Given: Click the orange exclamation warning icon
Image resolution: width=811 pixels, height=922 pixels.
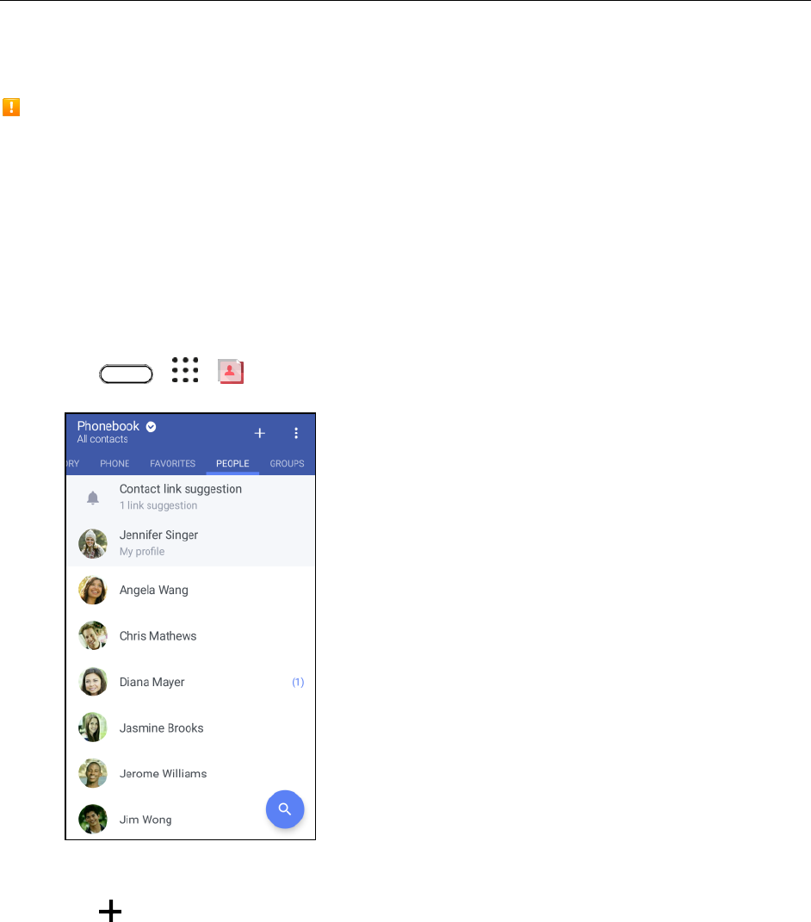Looking at the screenshot, I should point(11,107).
